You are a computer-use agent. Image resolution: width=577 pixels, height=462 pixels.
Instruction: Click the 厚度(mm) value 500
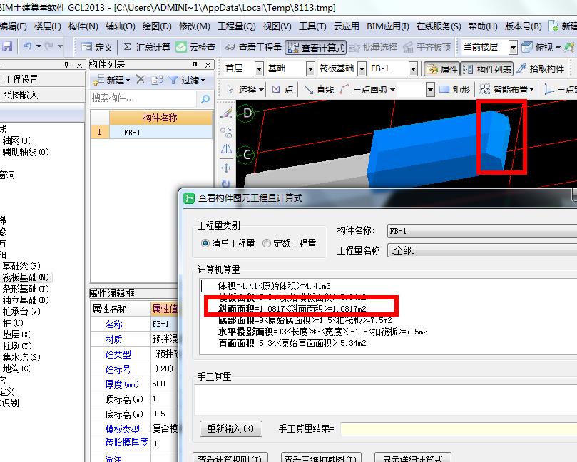click(x=165, y=384)
